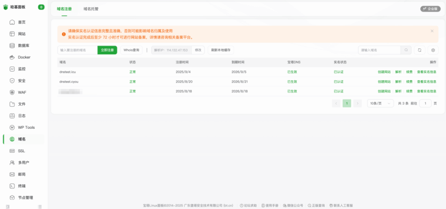
Task: Focus the domain registration input field
Action: pos(78,50)
